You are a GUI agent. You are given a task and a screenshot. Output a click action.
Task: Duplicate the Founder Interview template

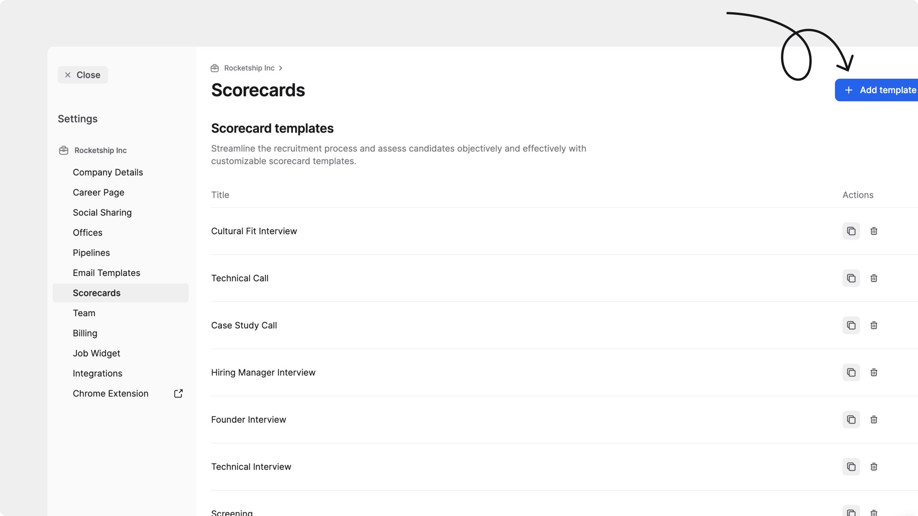point(851,420)
